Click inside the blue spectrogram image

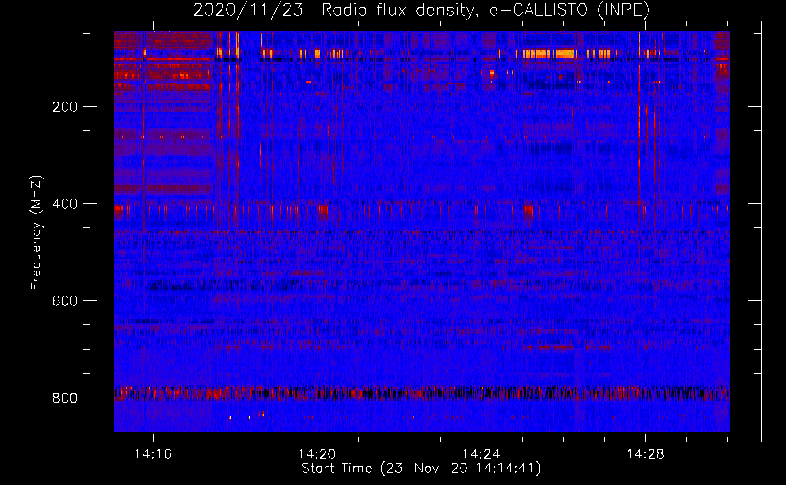click(x=422, y=231)
